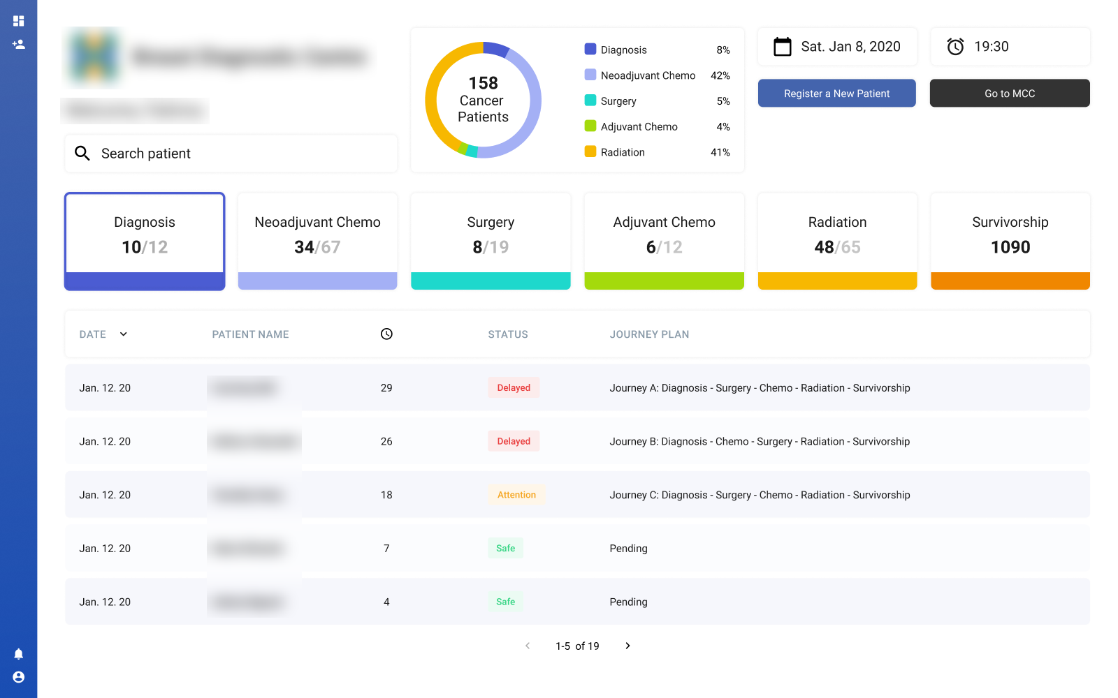Image resolution: width=1118 pixels, height=698 pixels.
Task: Open notifications bell icon
Action: tap(19, 654)
